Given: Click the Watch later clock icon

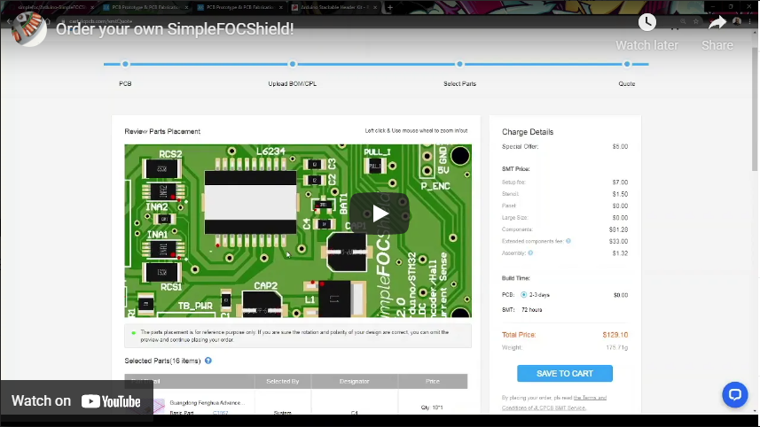Looking at the screenshot, I should tap(647, 22).
